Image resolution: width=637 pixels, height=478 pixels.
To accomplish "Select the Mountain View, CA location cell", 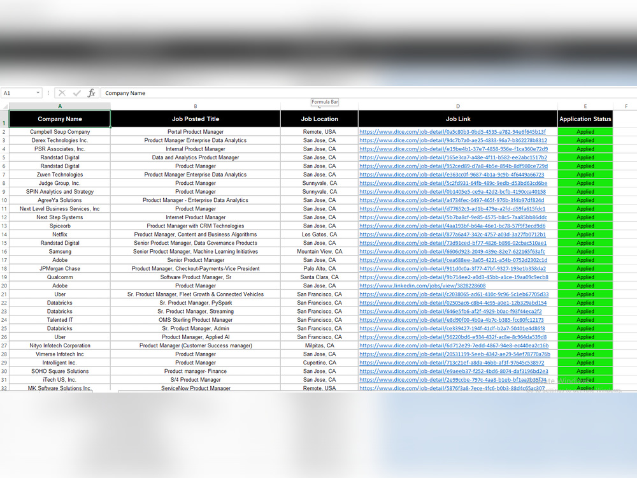I will pos(319,252).
